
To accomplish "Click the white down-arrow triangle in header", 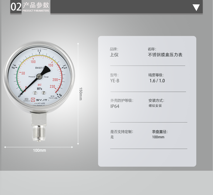I will 196,8.
